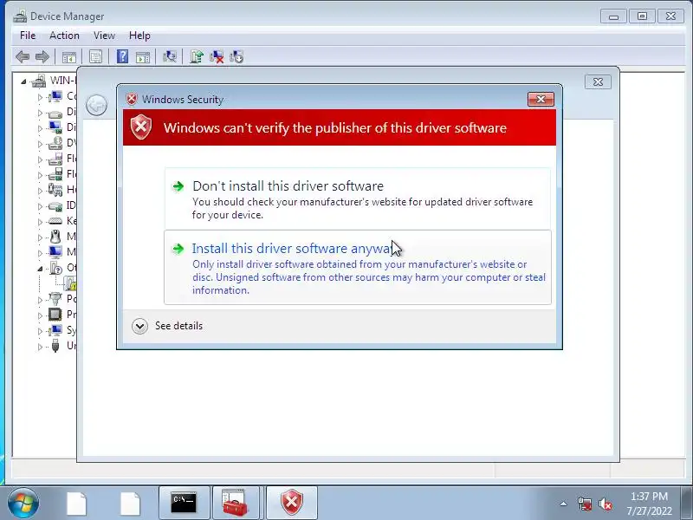Switch to the Windows Security shield taskbar button
Screen dimensions: 693x520
pos(292,503)
